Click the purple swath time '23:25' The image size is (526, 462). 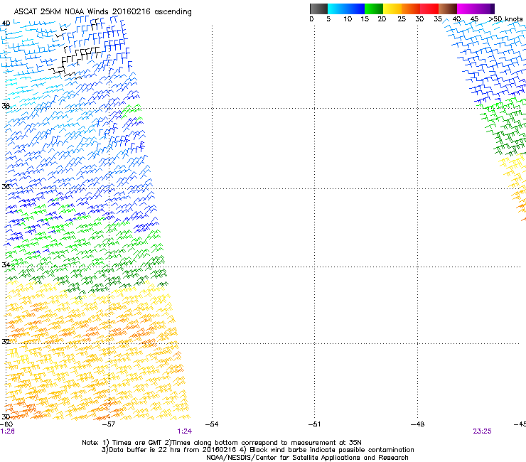click(482, 431)
